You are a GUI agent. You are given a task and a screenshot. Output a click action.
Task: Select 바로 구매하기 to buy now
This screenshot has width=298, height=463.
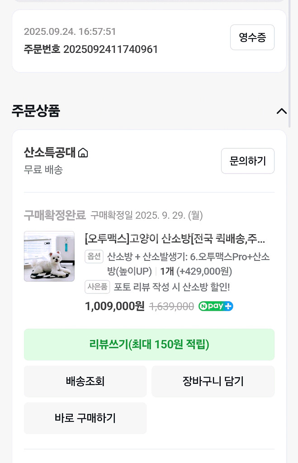click(85, 418)
